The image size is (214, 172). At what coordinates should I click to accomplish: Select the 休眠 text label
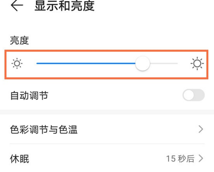click(x=19, y=158)
